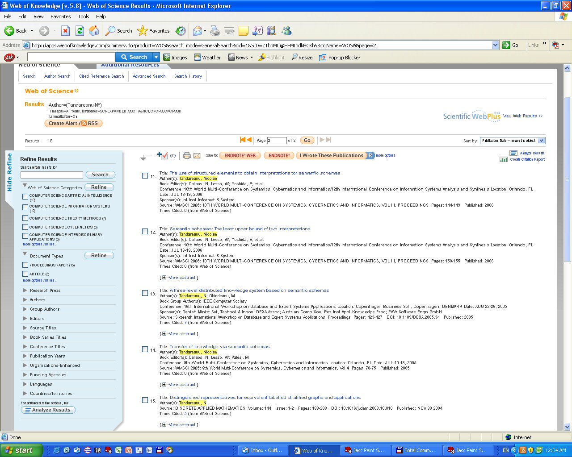Jump to first results page icon

(x=242, y=140)
